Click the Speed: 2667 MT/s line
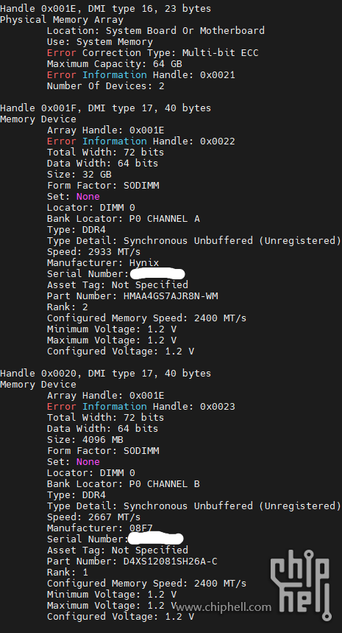The width and height of the screenshot is (342, 633). coord(94,517)
